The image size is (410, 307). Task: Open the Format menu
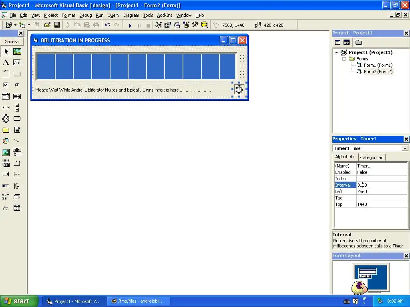click(x=68, y=15)
